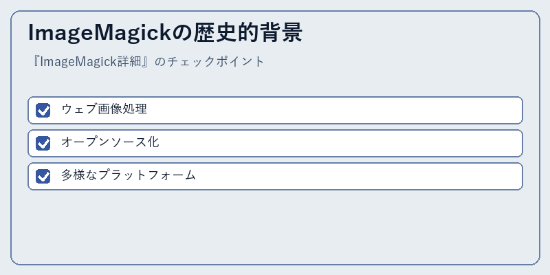This screenshot has height=275, width=550.
Task: Click the ウェブ画像処理 label text
Action: [x=104, y=109]
